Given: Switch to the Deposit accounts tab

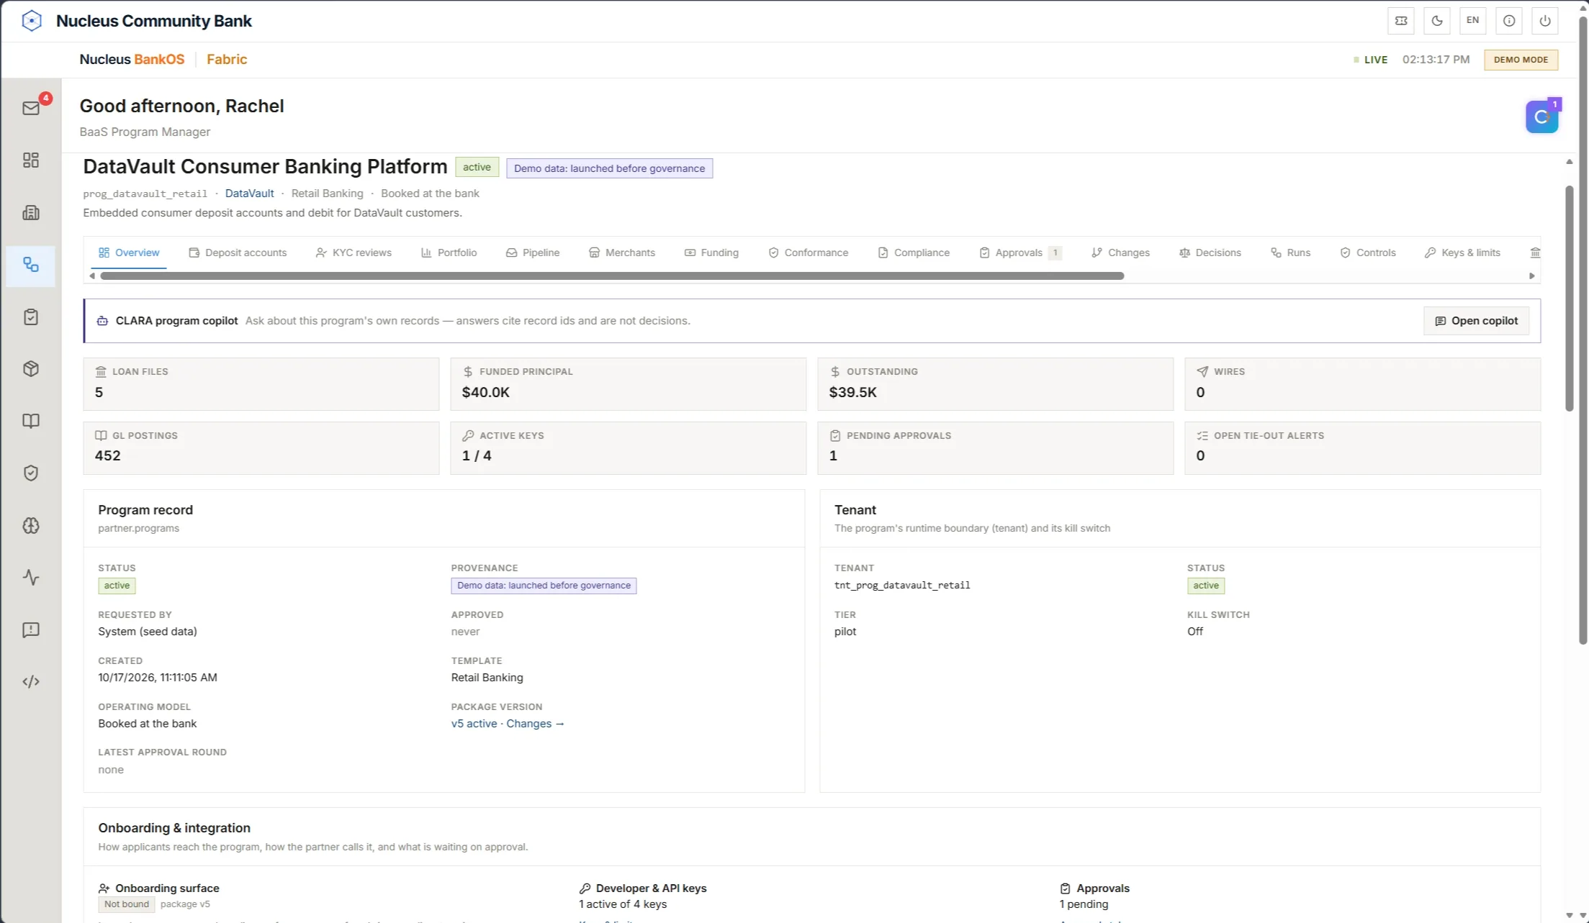Looking at the screenshot, I should (238, 253).
